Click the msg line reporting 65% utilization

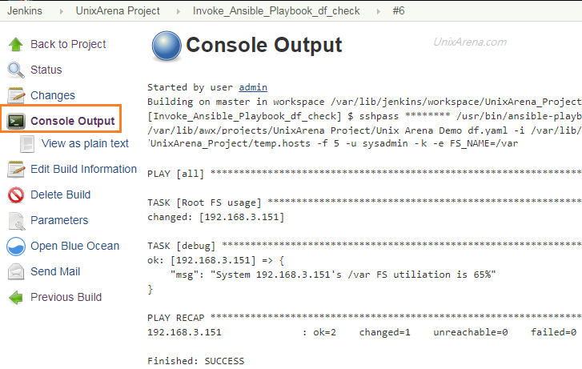click(333, 275)
